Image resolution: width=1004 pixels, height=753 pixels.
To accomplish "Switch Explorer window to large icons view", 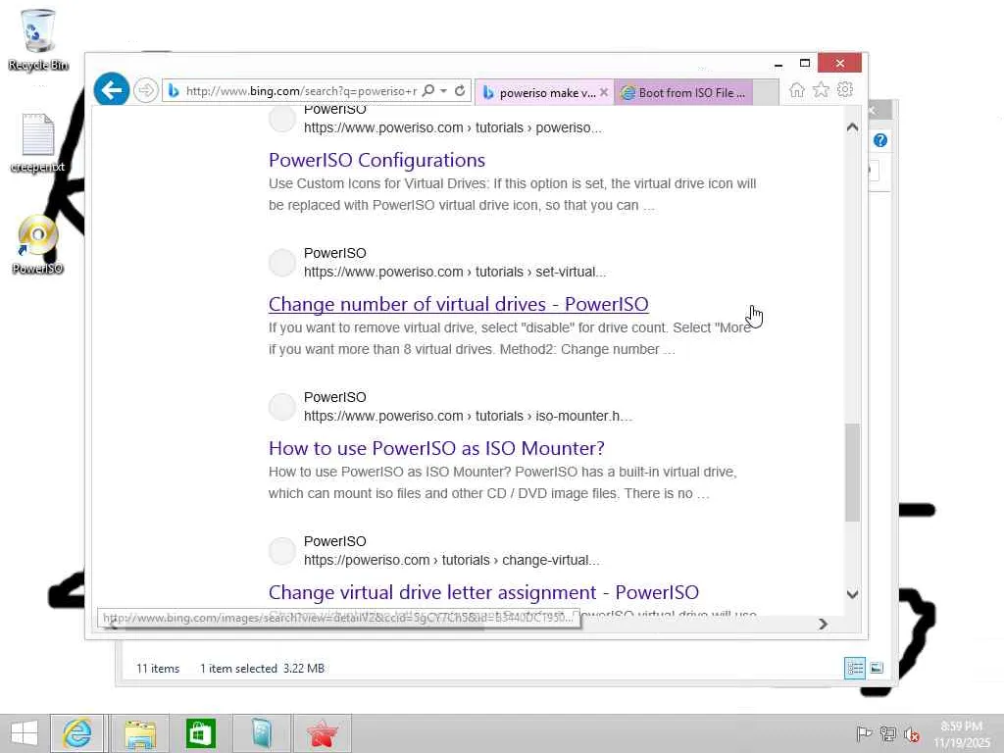I will click(877, 668).
